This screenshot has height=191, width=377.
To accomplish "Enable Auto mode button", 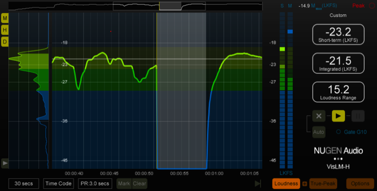I will point(319,132).
